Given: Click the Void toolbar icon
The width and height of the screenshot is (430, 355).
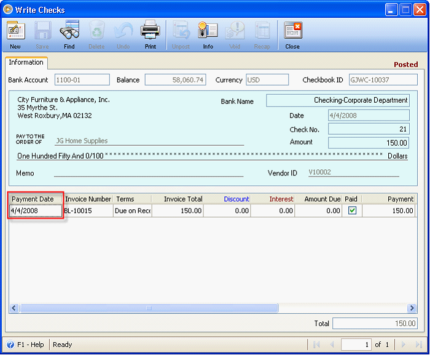Looking at the screenshot, I should point(235,31).
